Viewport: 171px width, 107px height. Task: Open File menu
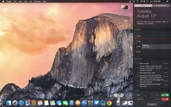point(15,1)
